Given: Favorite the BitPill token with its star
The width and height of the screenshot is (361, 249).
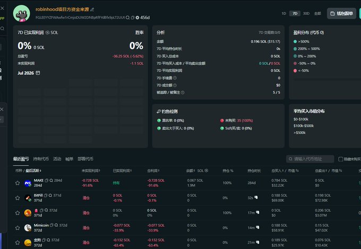Looking at the screenshot, I should [x=18, y=198].
